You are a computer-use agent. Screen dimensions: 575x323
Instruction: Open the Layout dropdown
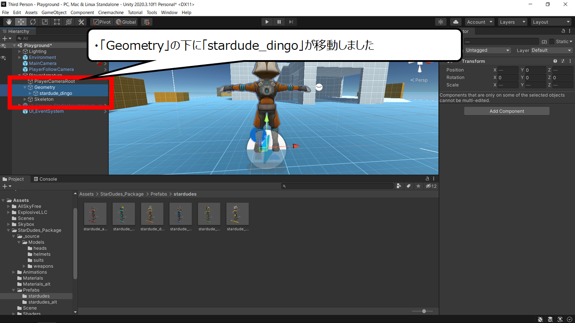click(x=550, y=22)
